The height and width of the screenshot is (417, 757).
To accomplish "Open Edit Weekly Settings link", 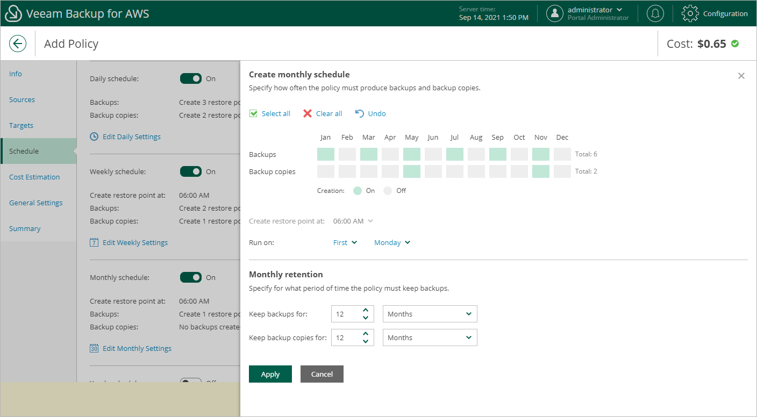I will coord(135,242).
